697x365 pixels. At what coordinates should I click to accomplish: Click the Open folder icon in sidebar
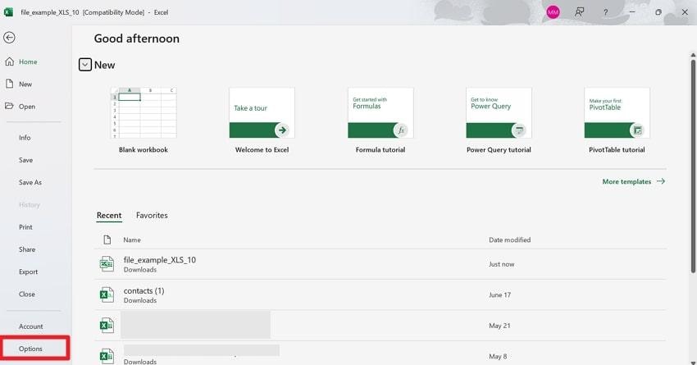9,106
